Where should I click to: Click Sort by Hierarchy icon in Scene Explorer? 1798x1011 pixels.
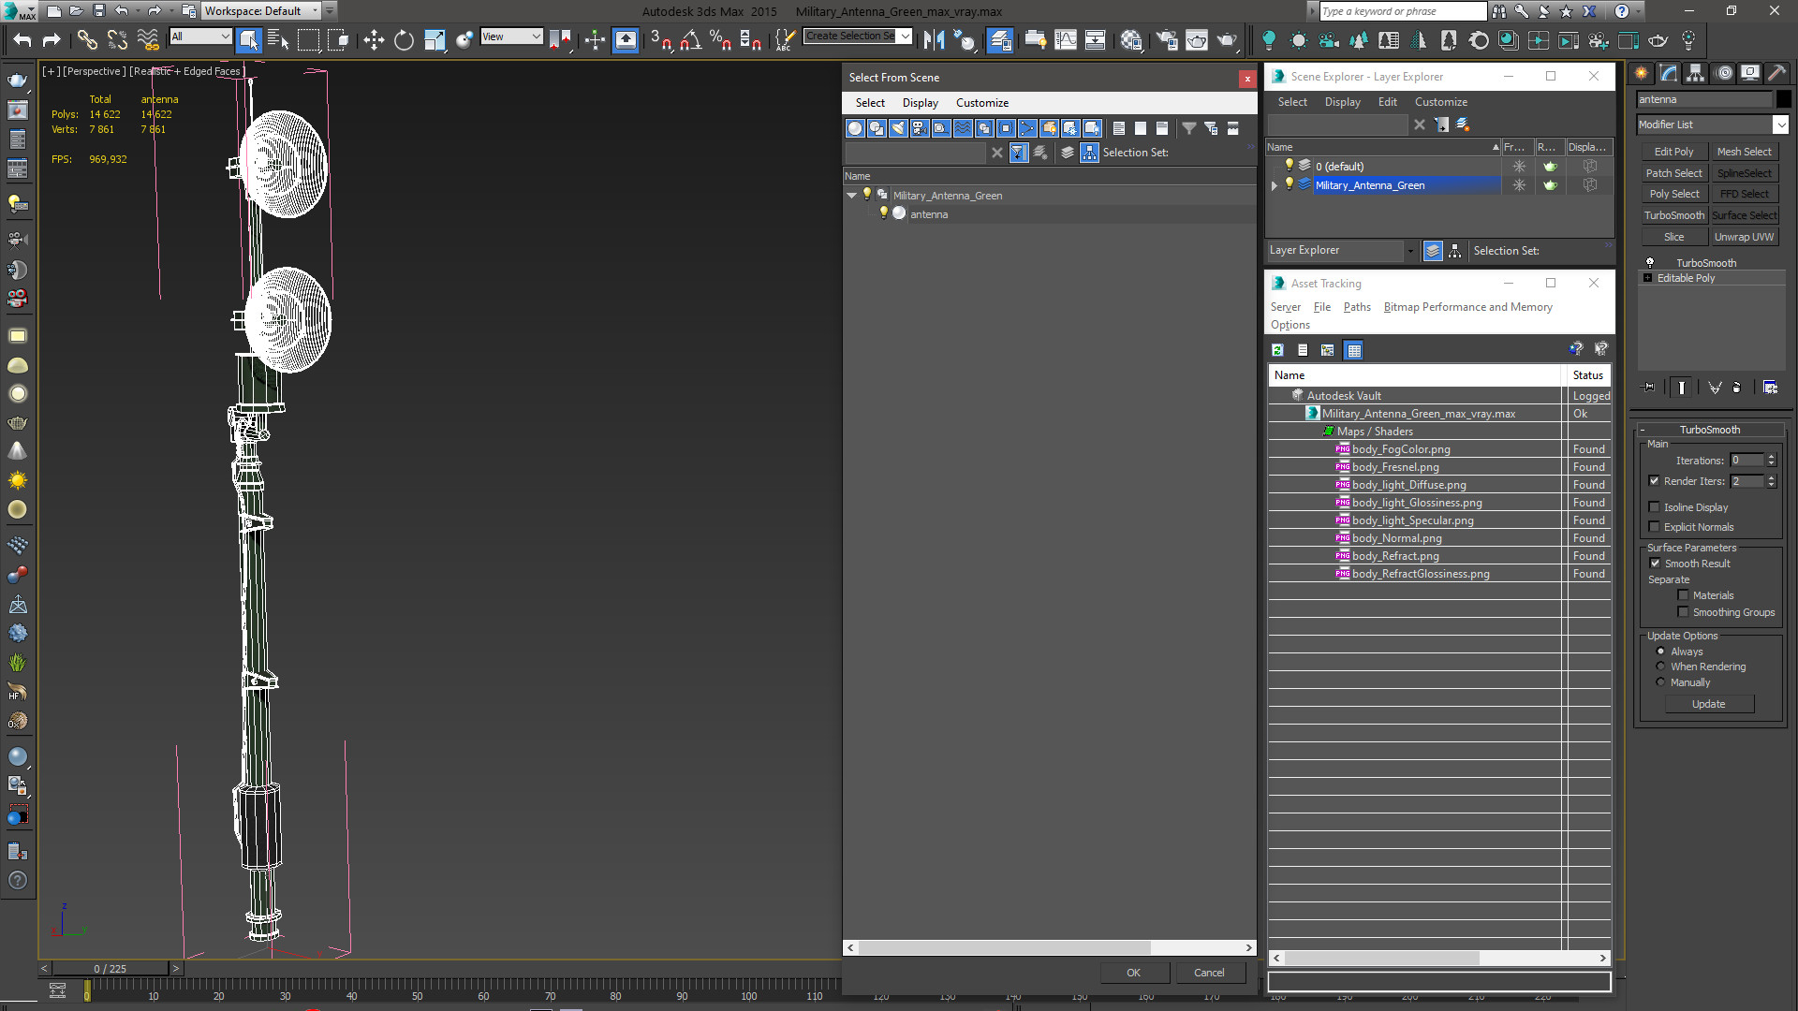point(1454,251)
